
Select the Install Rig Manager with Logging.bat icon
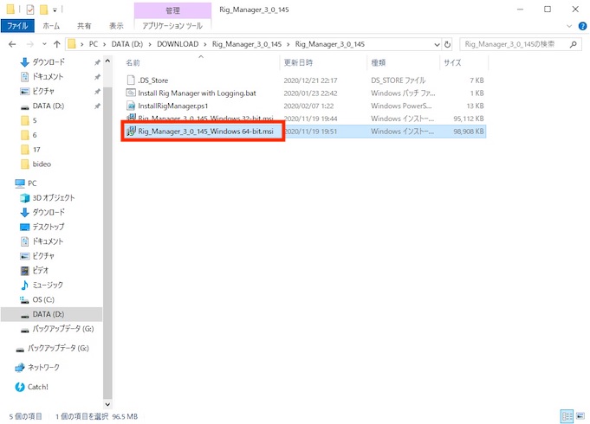[131, 93]
